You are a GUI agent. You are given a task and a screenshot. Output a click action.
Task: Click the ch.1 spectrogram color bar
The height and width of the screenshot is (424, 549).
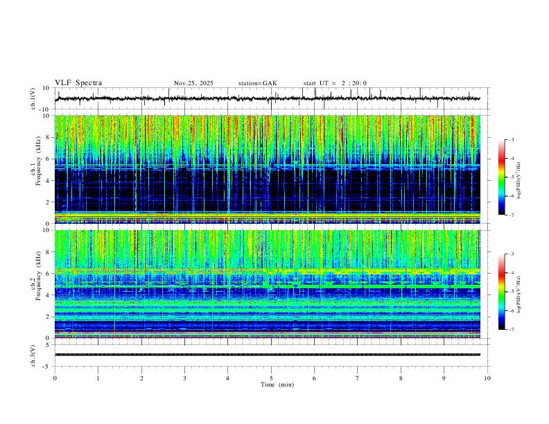[x=502, y=177]
